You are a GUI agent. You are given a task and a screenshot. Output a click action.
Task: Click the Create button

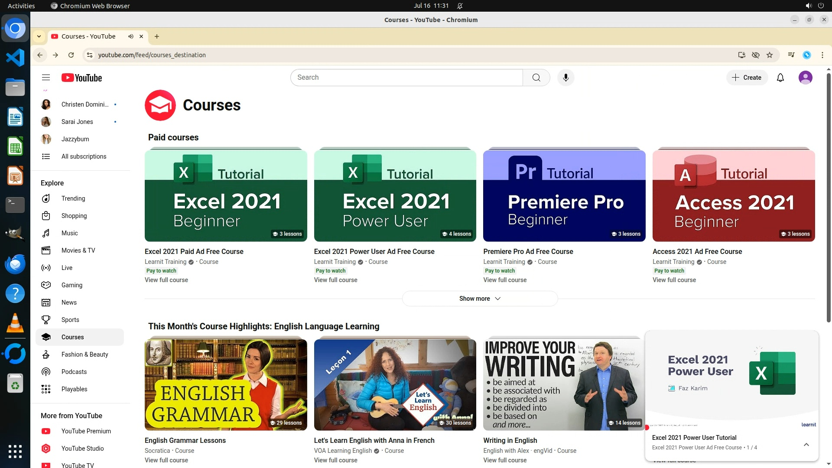(x=747, y=78)
